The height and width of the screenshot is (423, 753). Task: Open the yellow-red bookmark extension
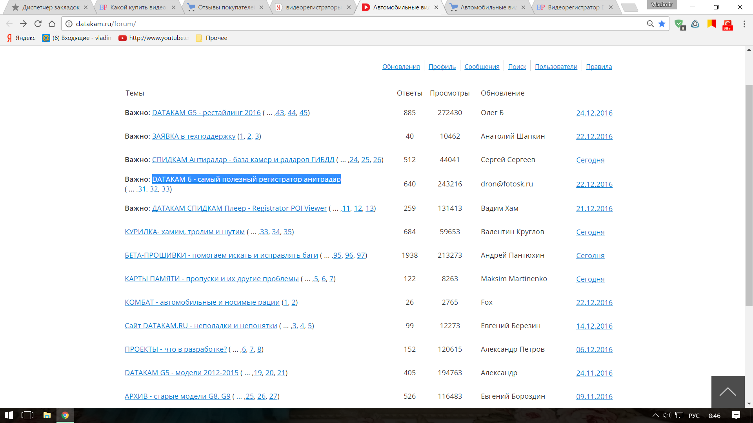tap(711, 24)
